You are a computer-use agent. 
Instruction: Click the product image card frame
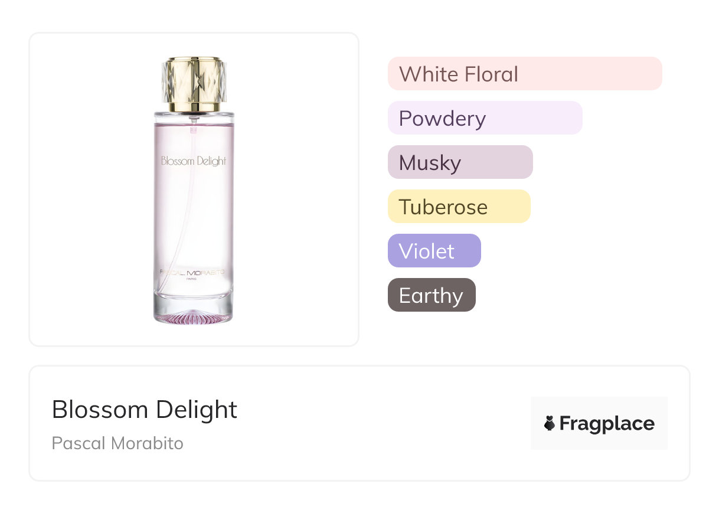[x=194, y=189]
